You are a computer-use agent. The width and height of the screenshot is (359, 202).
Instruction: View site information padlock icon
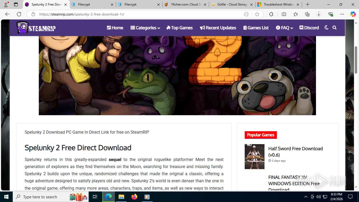point(33,14)
